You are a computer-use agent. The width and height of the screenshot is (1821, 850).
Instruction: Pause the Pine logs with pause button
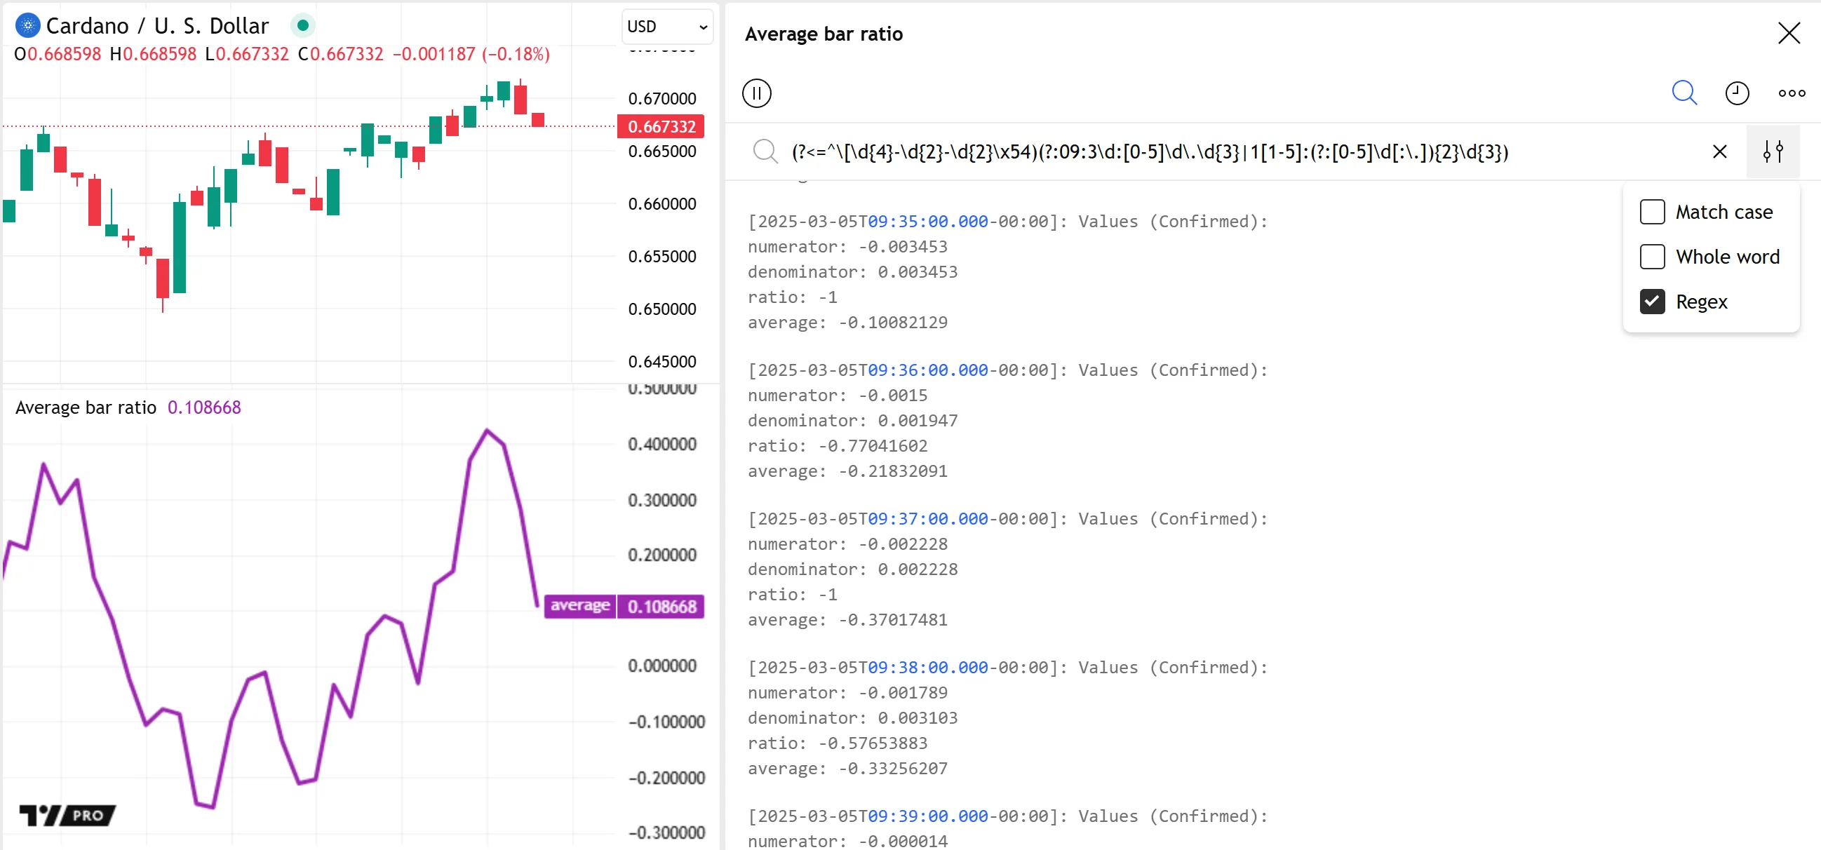(x=756, y=93)
